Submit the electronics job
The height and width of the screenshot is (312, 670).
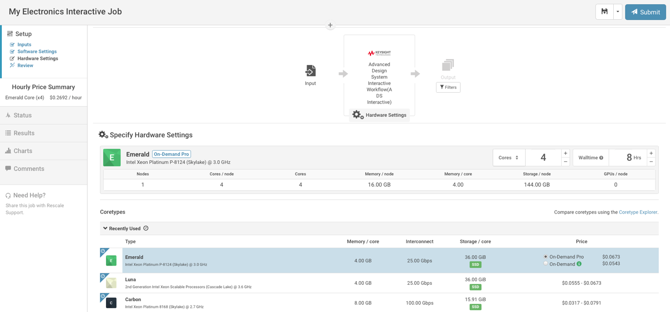[645, 12]
